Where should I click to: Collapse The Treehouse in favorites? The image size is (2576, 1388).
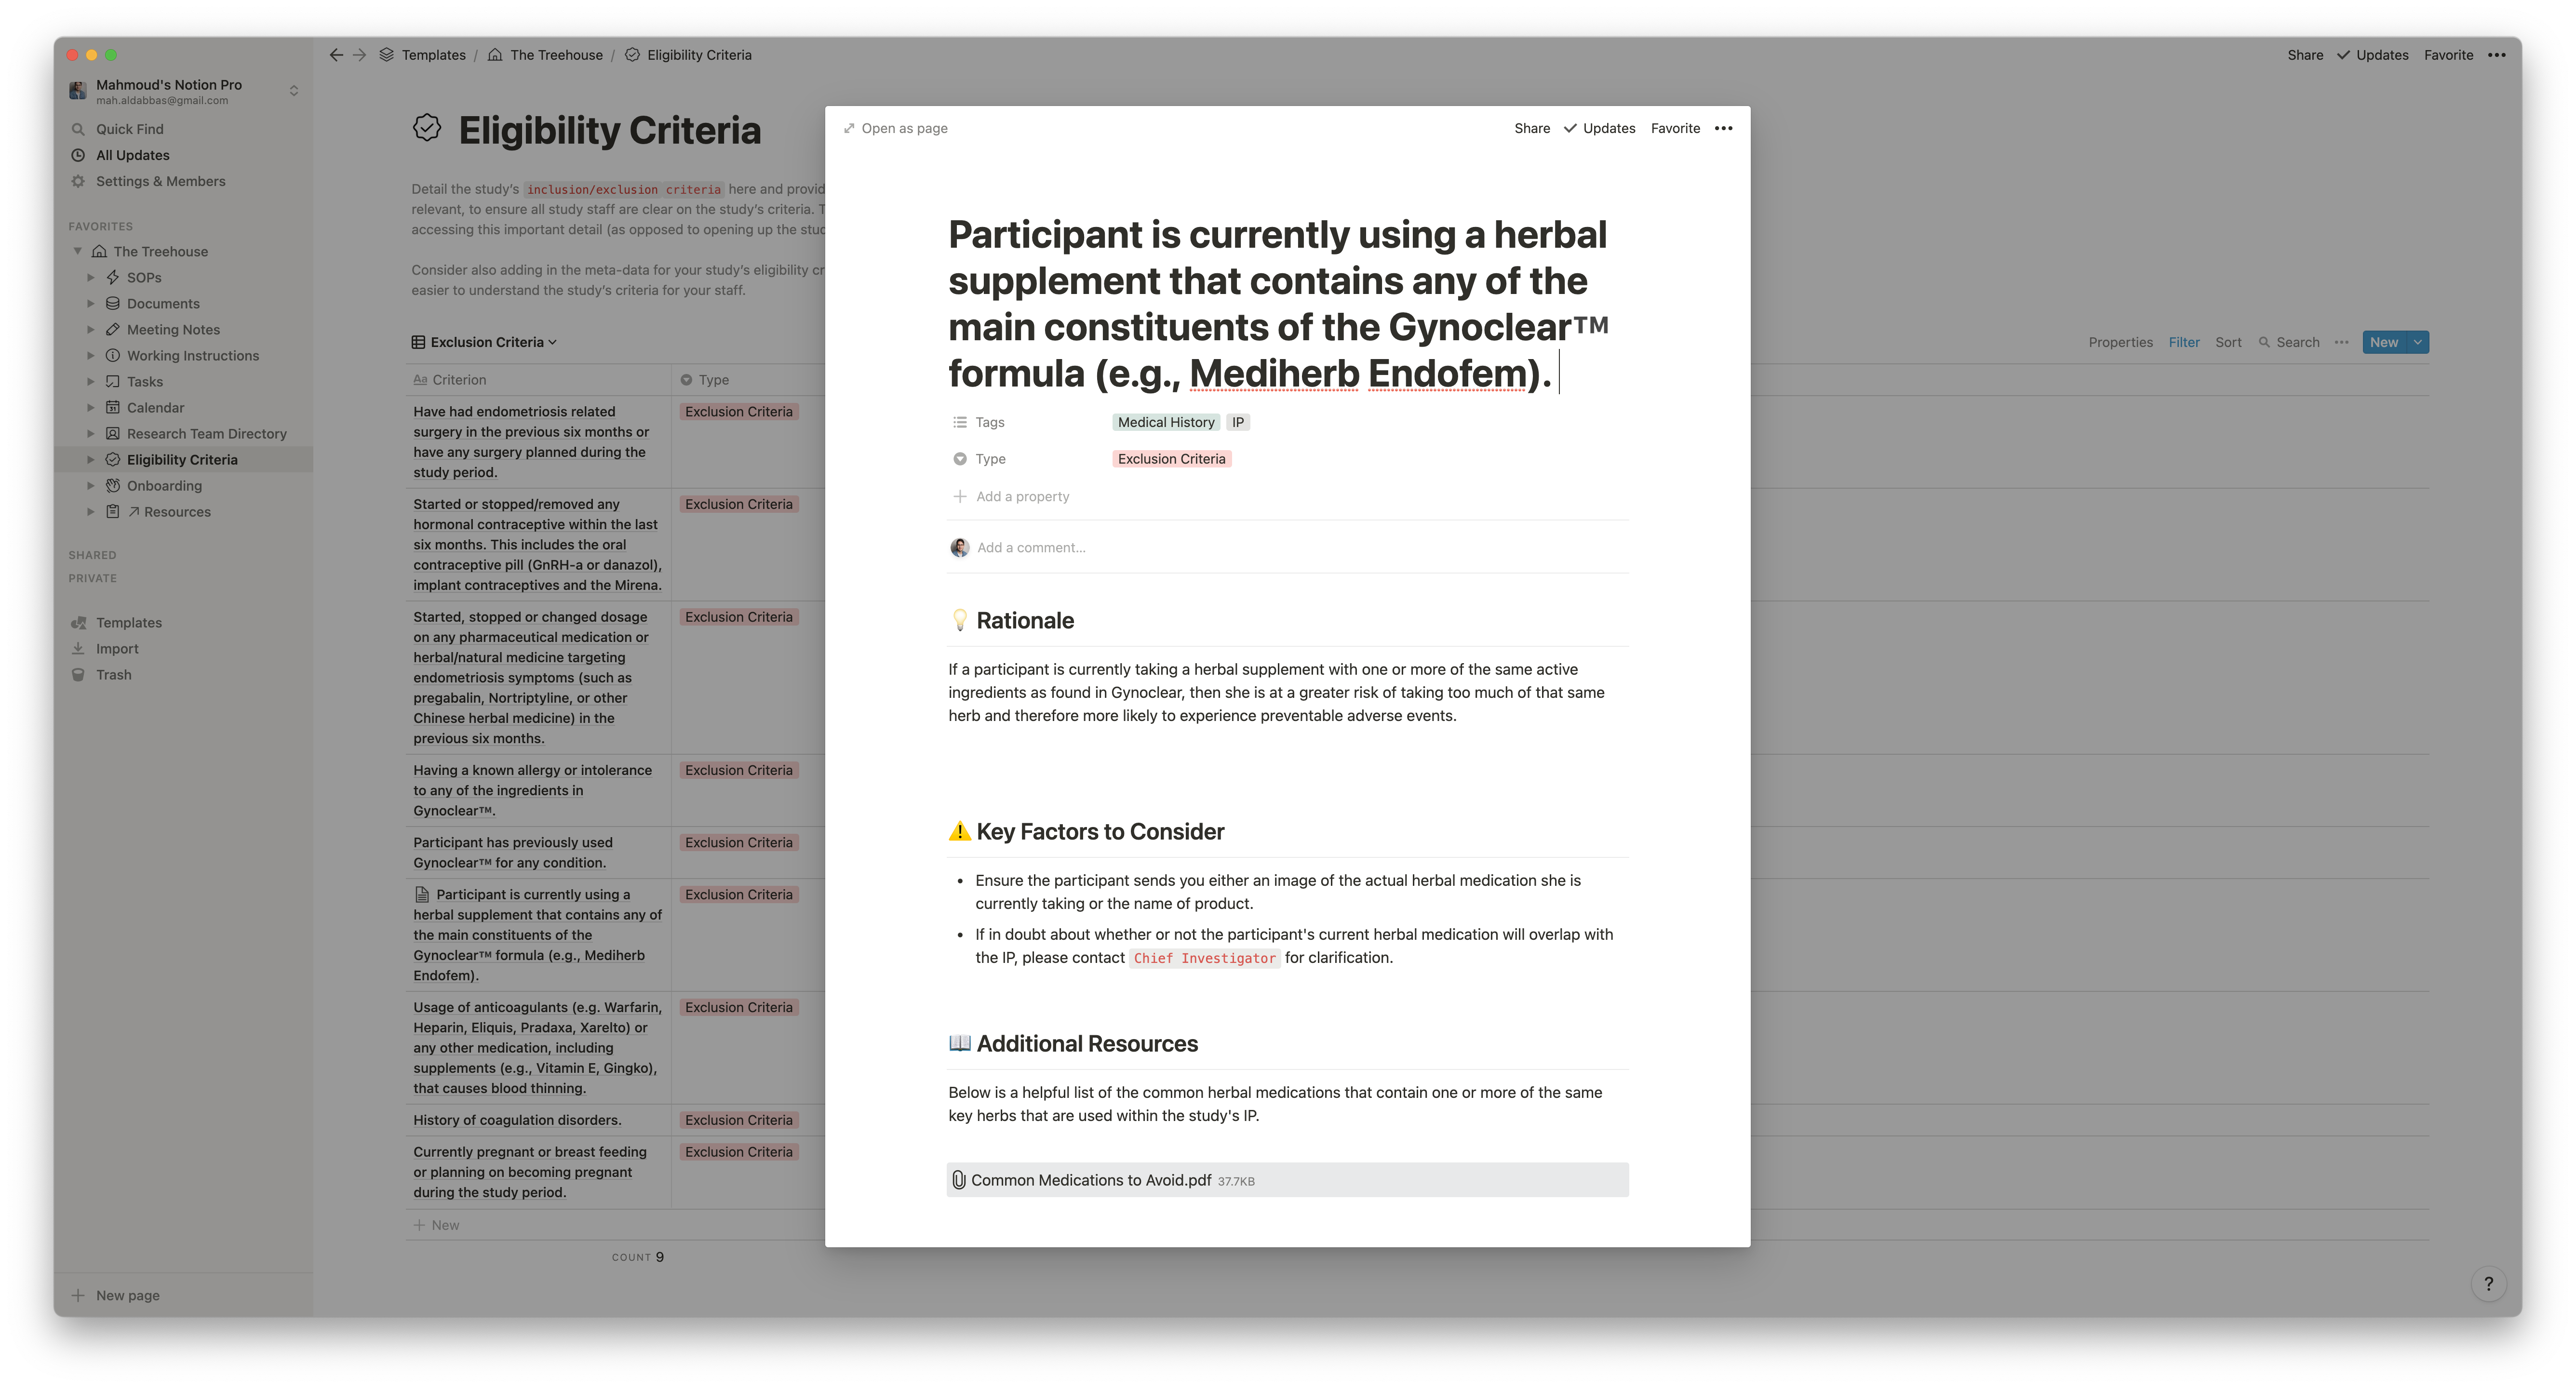(x=78, y=251)
